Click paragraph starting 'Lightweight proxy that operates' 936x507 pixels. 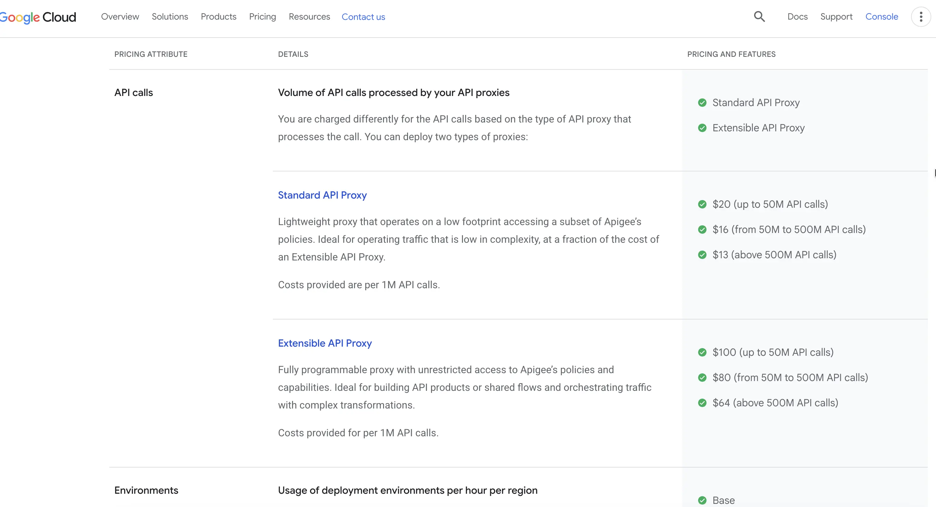[468, 239]
